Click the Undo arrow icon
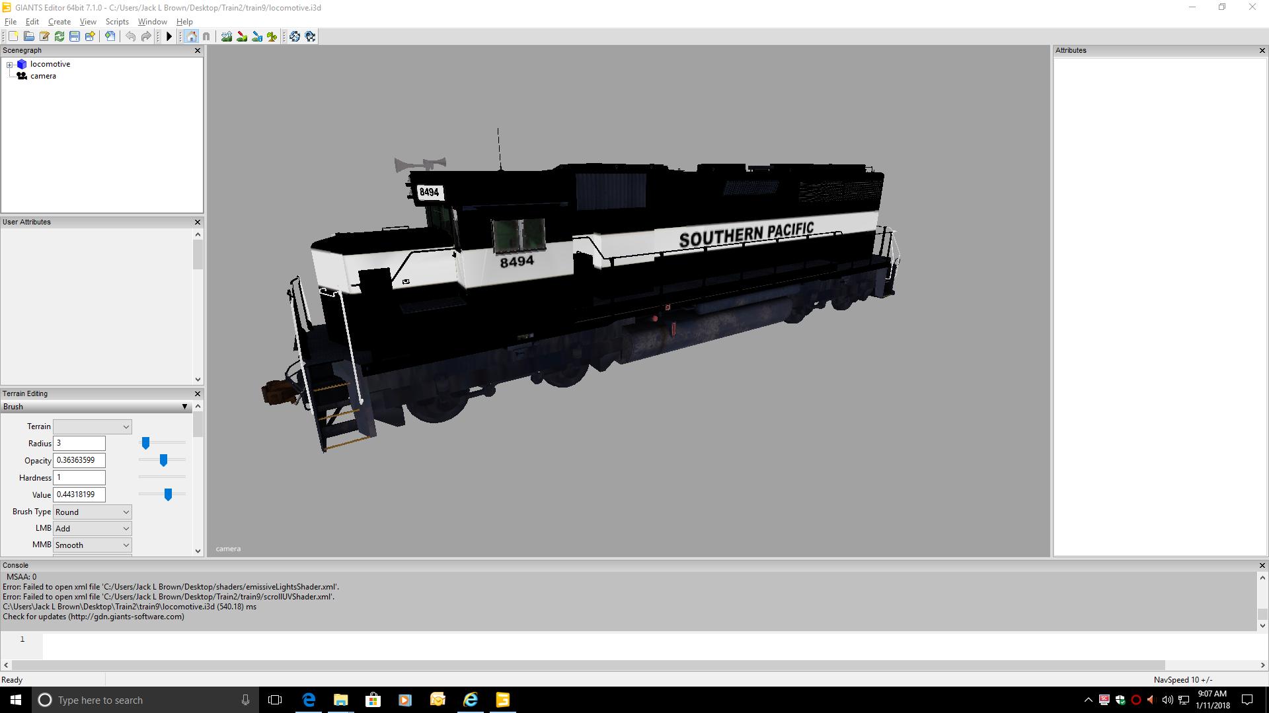This screenshot has height=713, width=1269. [x=131, y=37]
